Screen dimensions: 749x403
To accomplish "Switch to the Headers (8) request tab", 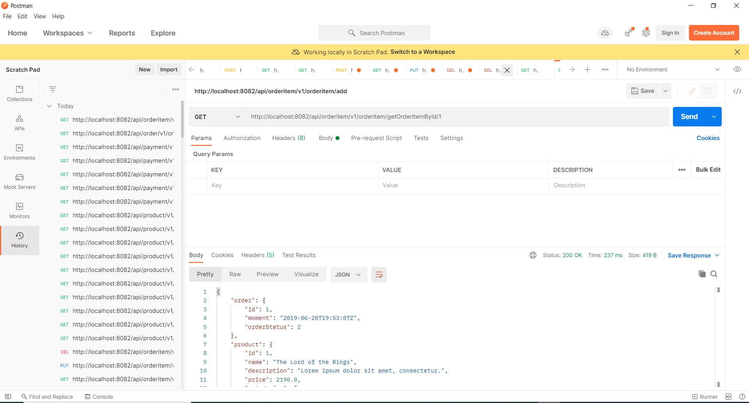I will coord(289,138).
